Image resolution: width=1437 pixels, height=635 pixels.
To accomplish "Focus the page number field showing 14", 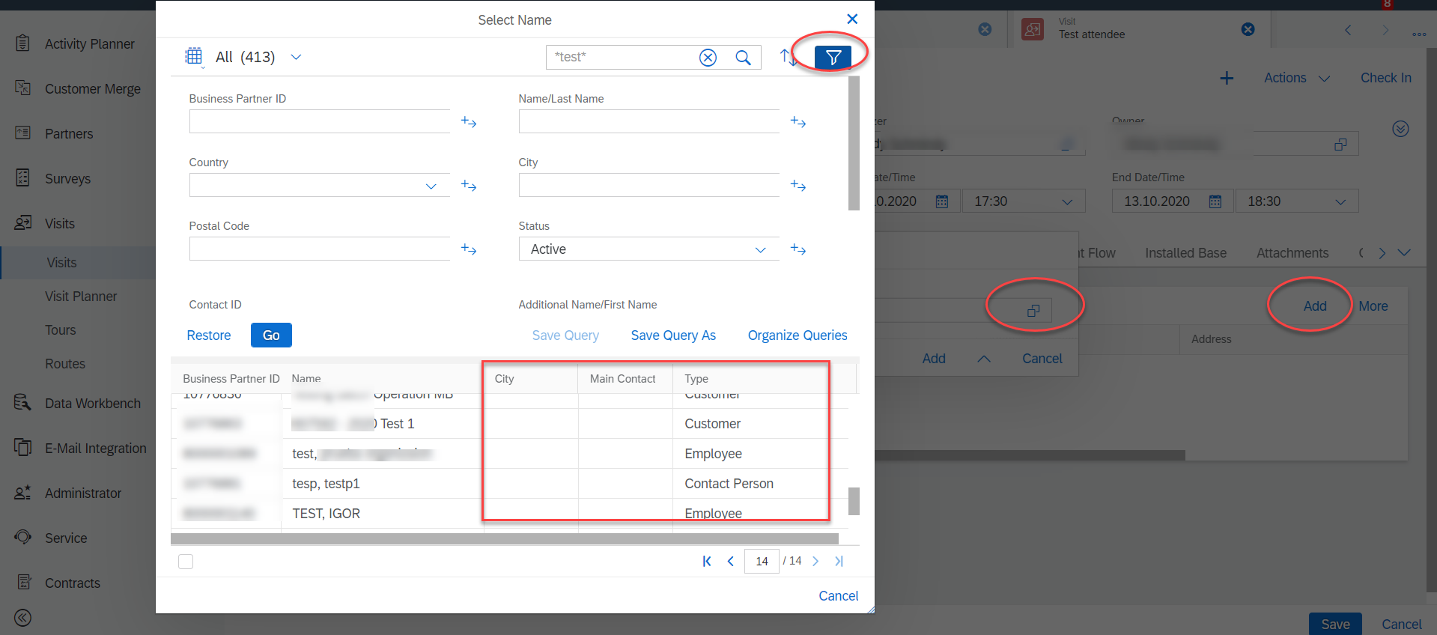I will click(762, 561).
